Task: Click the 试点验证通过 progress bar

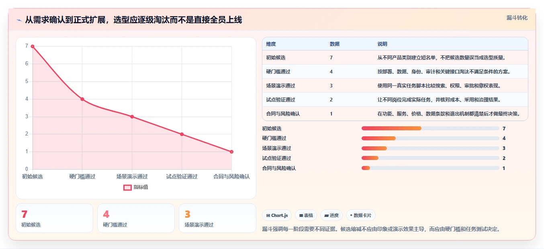Action: 430,158
